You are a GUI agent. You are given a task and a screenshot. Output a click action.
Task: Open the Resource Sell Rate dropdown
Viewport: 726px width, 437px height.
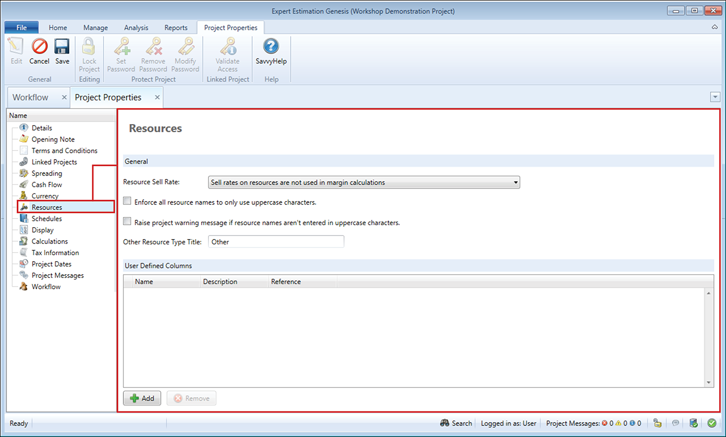(364, 183)
